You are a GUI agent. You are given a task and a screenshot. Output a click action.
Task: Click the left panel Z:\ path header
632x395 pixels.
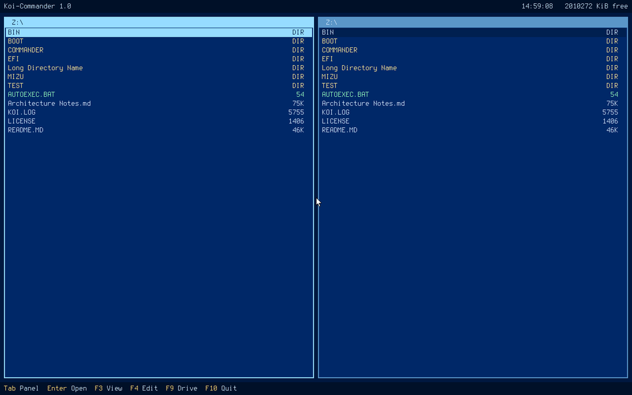pyautogui.click(x=159, y=22)
